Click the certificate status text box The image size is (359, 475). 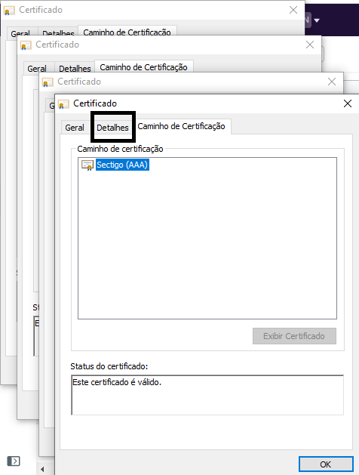(x=207, y=395)
